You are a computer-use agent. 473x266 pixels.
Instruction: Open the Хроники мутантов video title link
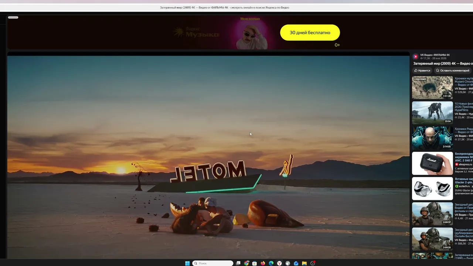click(464, 82)
